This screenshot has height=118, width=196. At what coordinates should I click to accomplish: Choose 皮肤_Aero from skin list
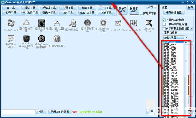[173, 44]
